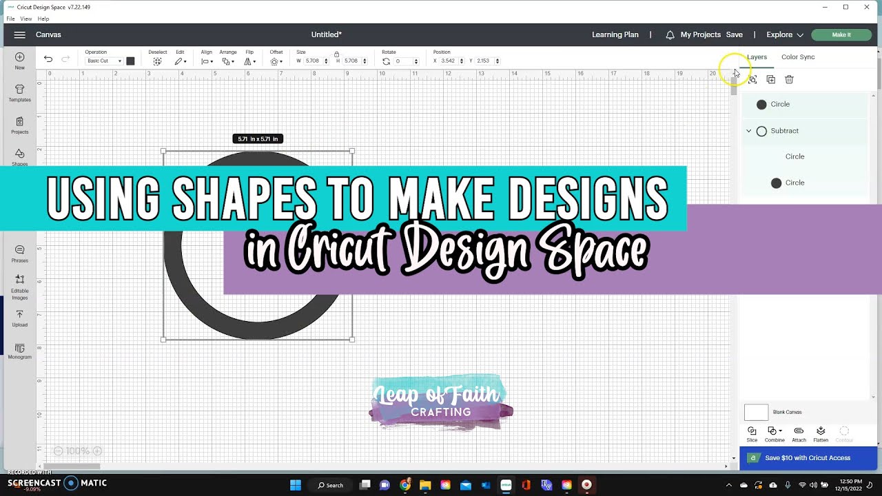The width and height of the screenshot is (882, 496).
Task: Open the Explore machine dropdown
Action: [785, 35]
